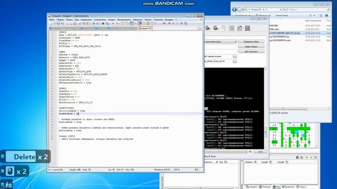Image resolution: width=337 pixels, height=189 pixels.
Task: Click the Back arrow in the Explorer window
Action: (234, 9)
